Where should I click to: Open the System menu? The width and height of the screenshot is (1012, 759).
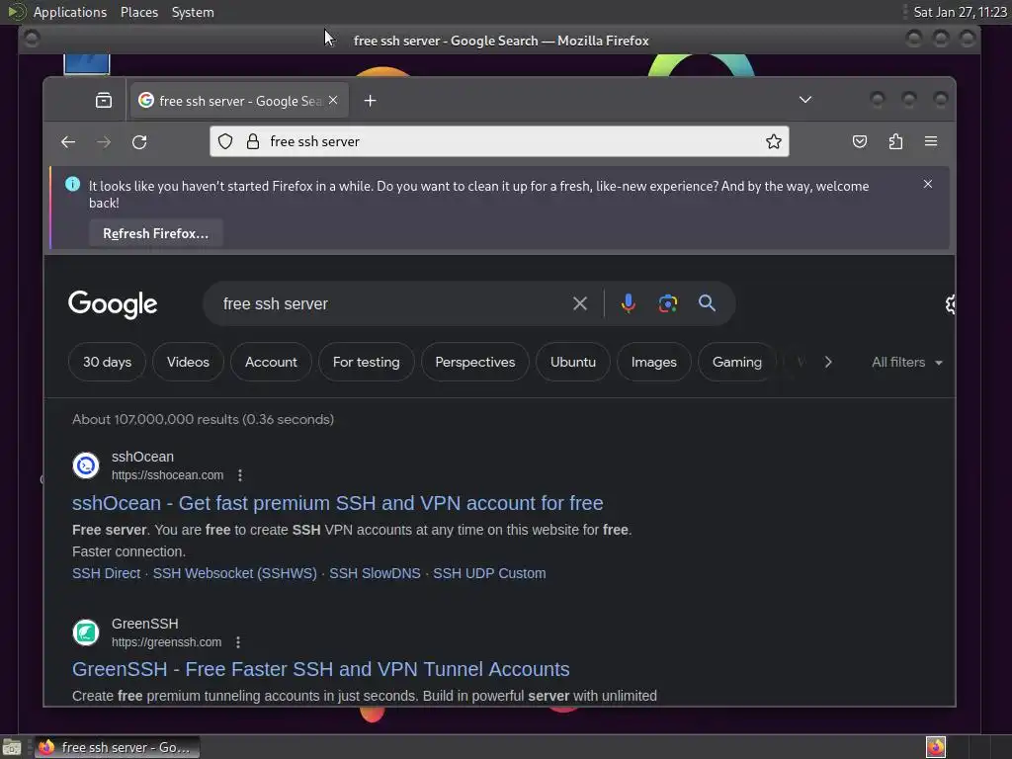pos(193,12)
